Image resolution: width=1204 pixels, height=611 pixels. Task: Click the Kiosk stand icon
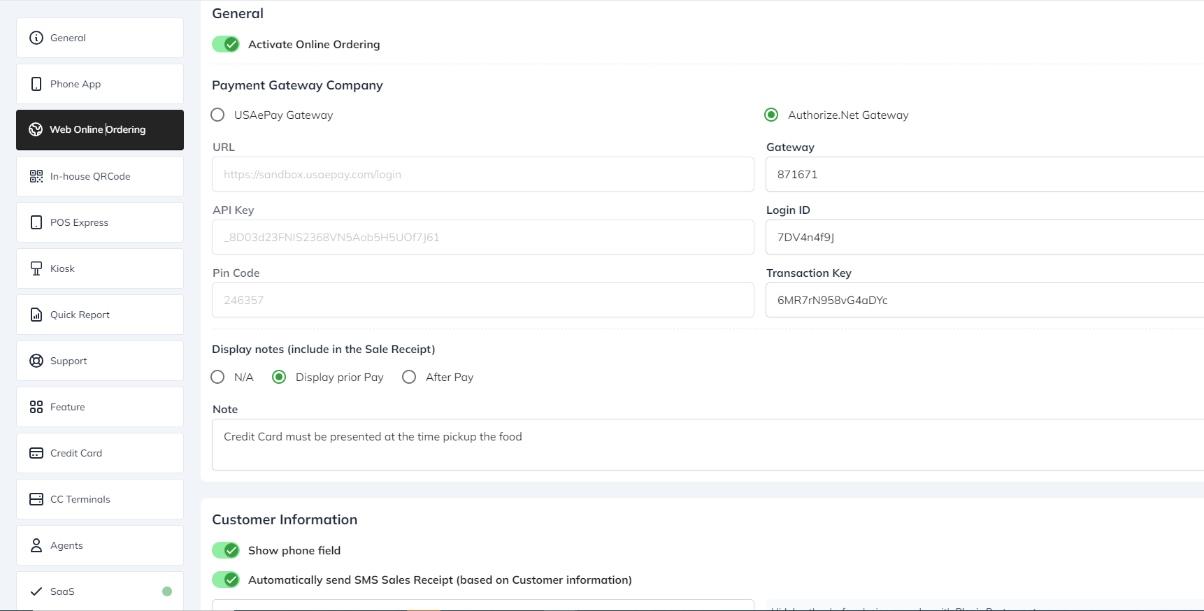36,268
